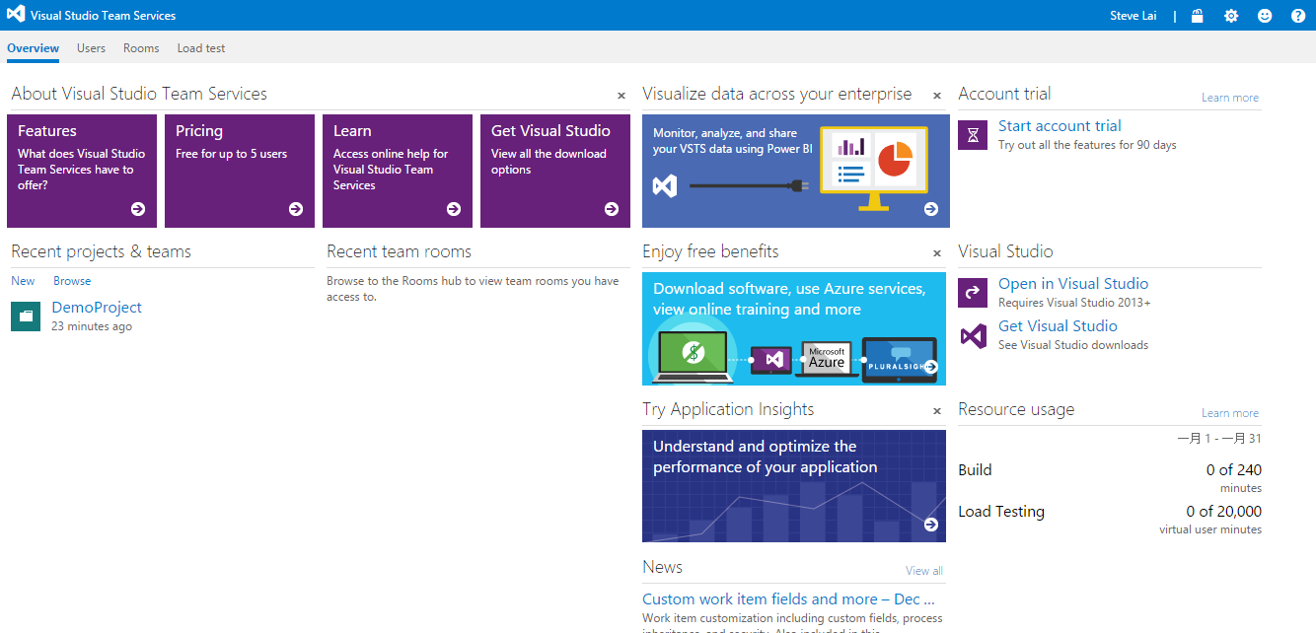Close the About Visual Studio Team Services panel
Screen dimensions: 1316x633
point(621,96)
